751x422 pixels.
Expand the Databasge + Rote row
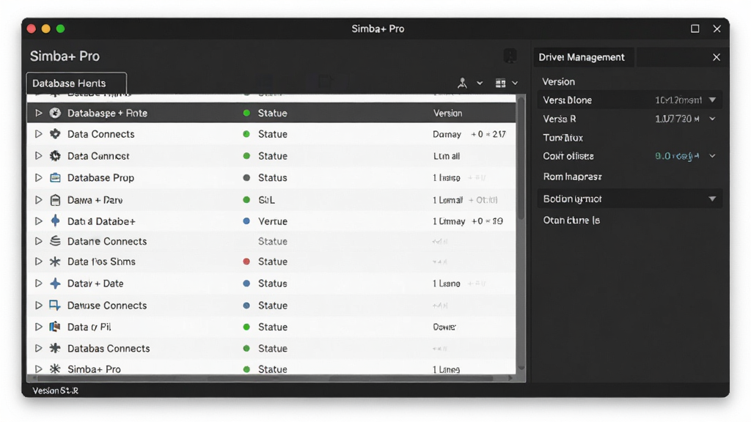(38, 113)
